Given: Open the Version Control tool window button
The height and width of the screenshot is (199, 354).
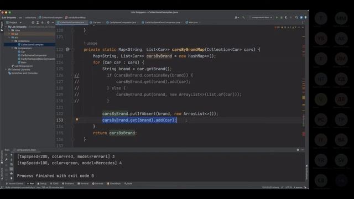Looking at the screenshot, I should click(14, 184).
